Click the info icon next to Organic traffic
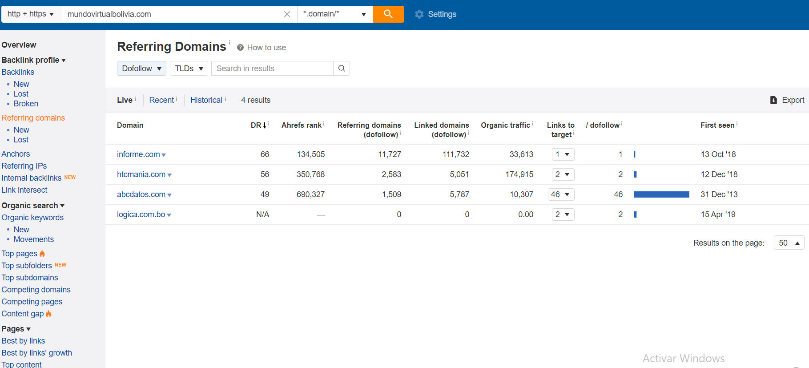This screenshot has height=368, width=809. (x=532, y=124)
